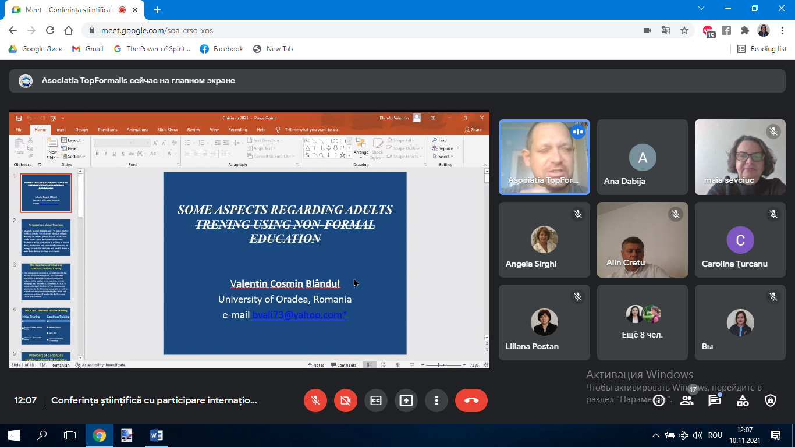Screen dimensions: 795x447
Task: Unmute the microphone in the call bar
Action: 315,400
